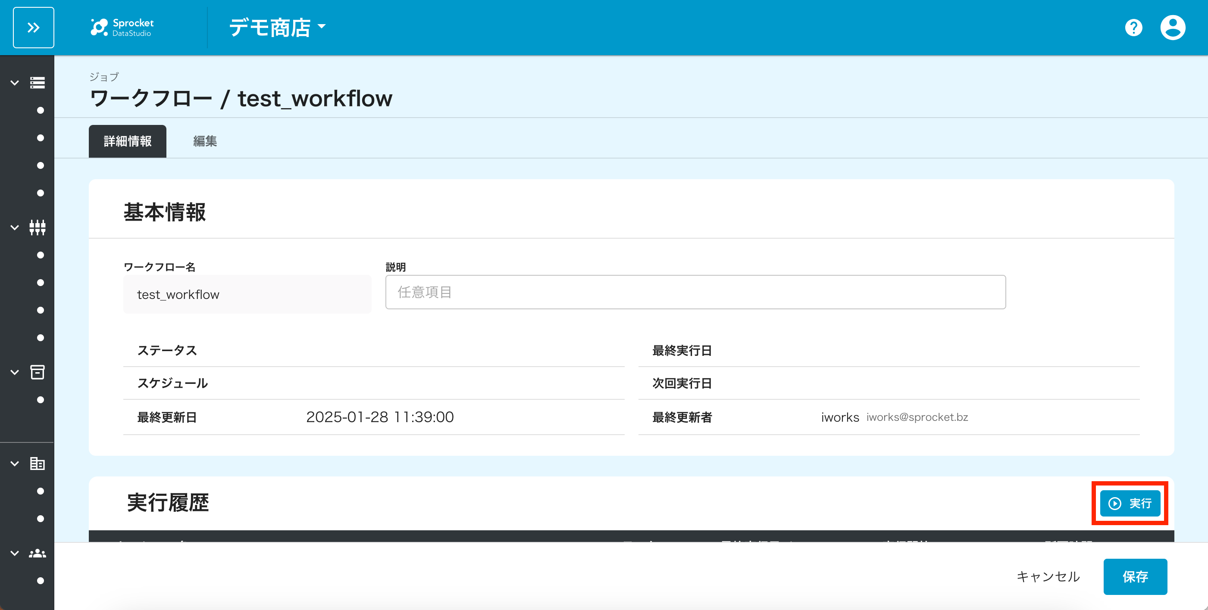Click the Sprocket DataStudio logo
Image resolution: width=1208 pixels, height=610 pixels.
[x=122, y=28]
